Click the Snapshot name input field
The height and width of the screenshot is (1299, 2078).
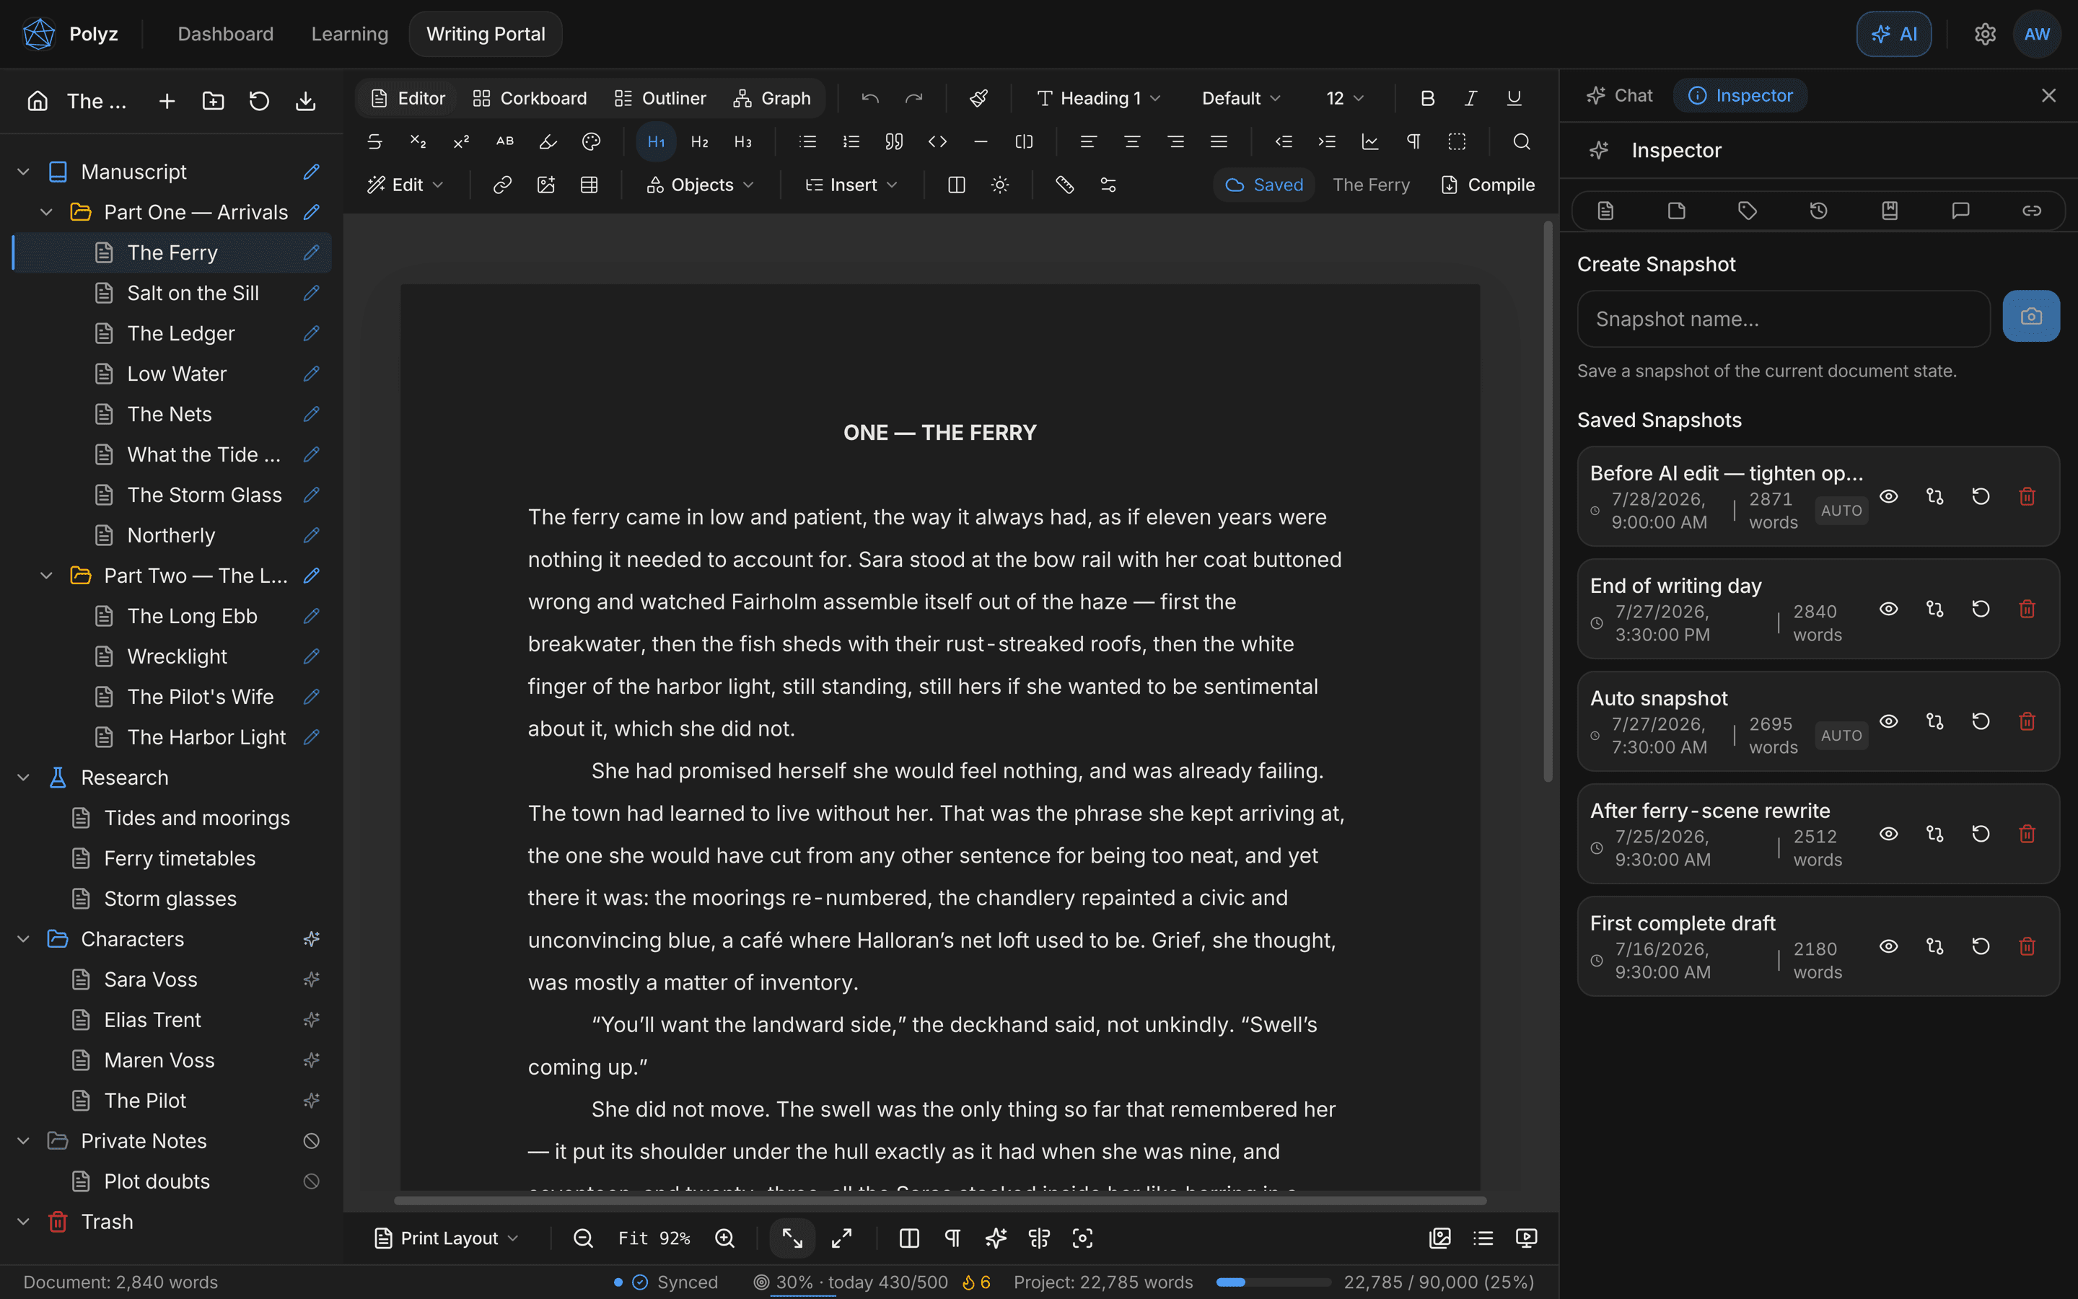[1783, 319]
